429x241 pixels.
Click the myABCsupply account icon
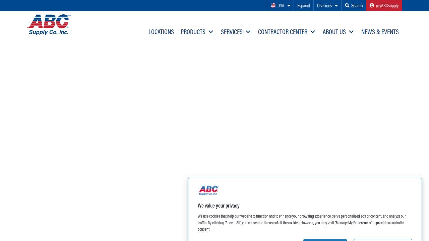372,5
